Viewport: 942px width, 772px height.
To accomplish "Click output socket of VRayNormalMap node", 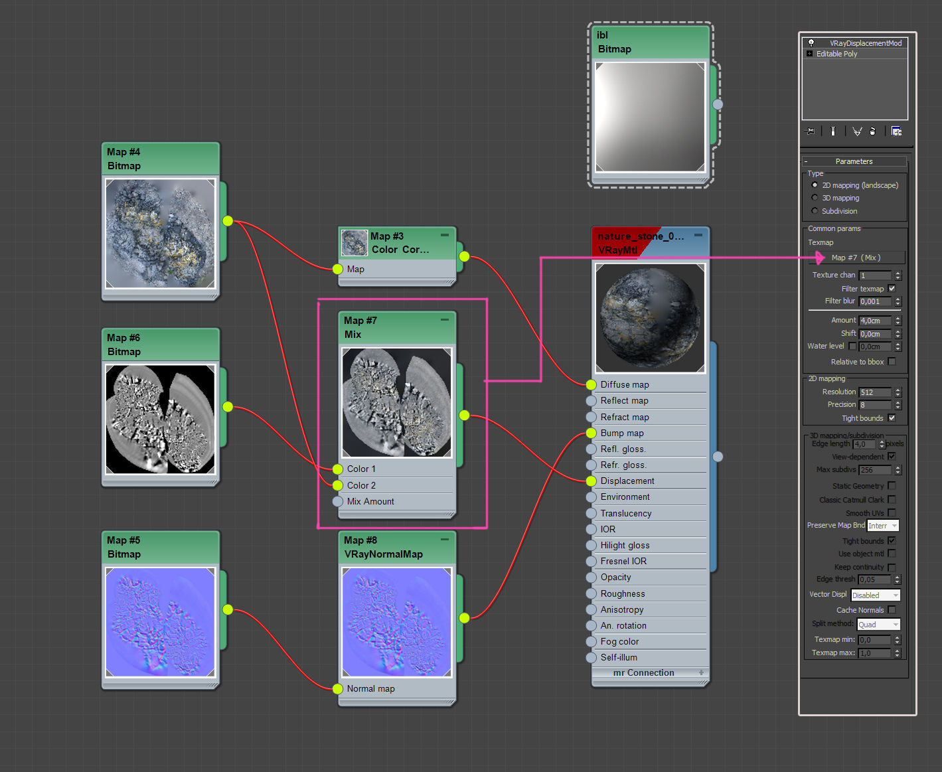I will point(464,617).
